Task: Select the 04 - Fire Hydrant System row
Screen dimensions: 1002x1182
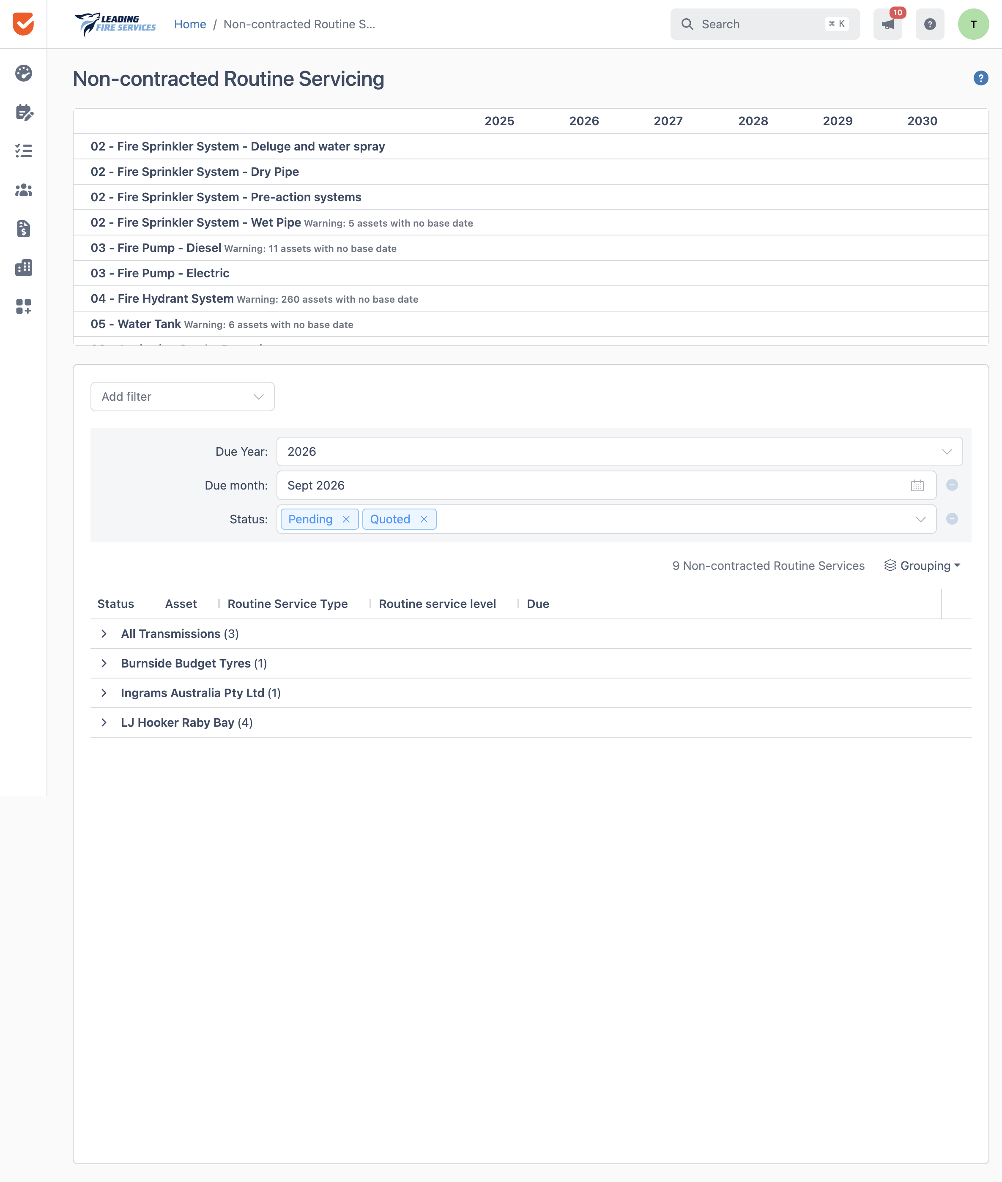Action: [x=531, y=298]
